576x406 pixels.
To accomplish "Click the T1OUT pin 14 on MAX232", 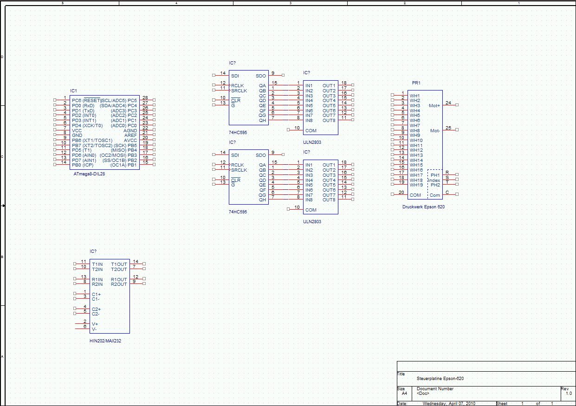I will (x=137, y=264).
